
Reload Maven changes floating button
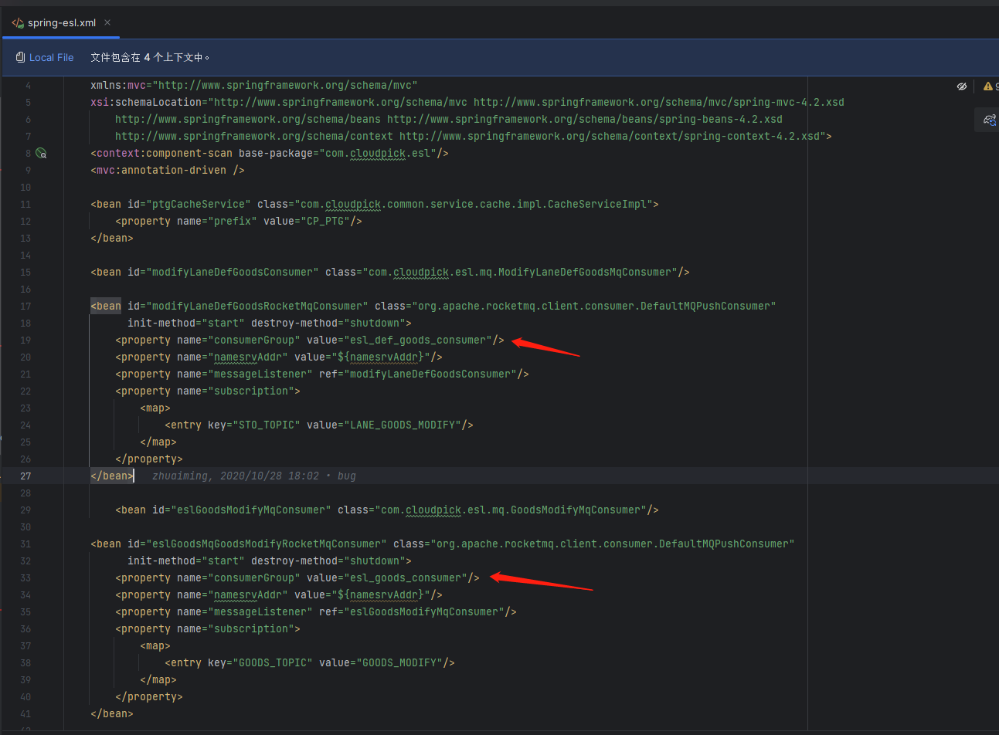tap(989, 120)
